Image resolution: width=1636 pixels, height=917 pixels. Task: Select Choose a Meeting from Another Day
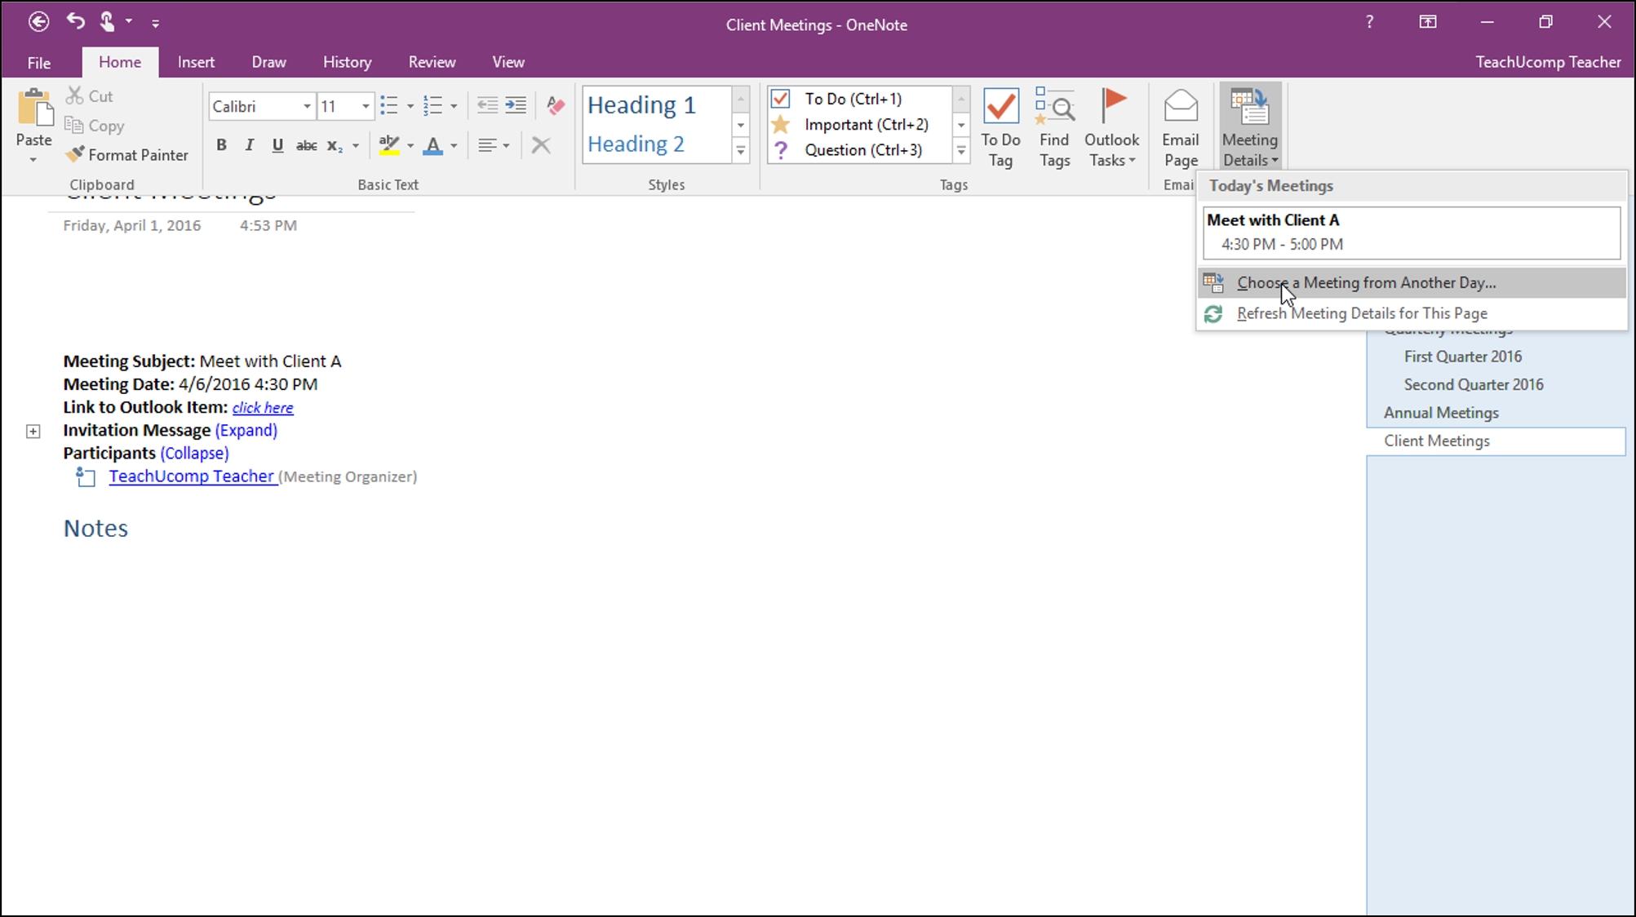coord(1365,282)
